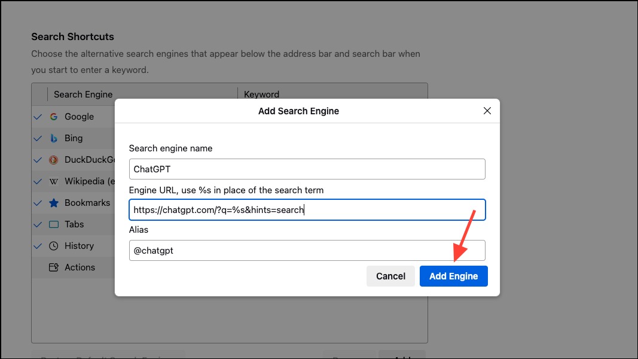Click the History clock icon
Viewport: 638px width, 359px height.
click(x=54, y=246)
